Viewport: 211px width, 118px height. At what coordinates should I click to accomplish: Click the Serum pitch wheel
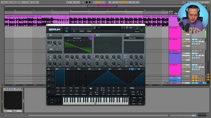[x=56, y=101]
